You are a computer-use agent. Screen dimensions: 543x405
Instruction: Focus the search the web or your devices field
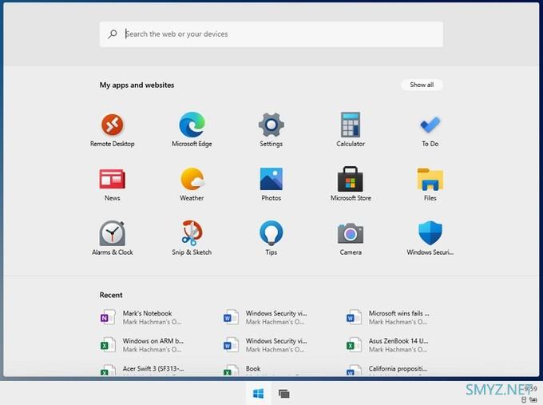point(271,34)
